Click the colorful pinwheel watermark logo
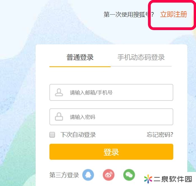 pyautogui.click(x=148, y=179)
